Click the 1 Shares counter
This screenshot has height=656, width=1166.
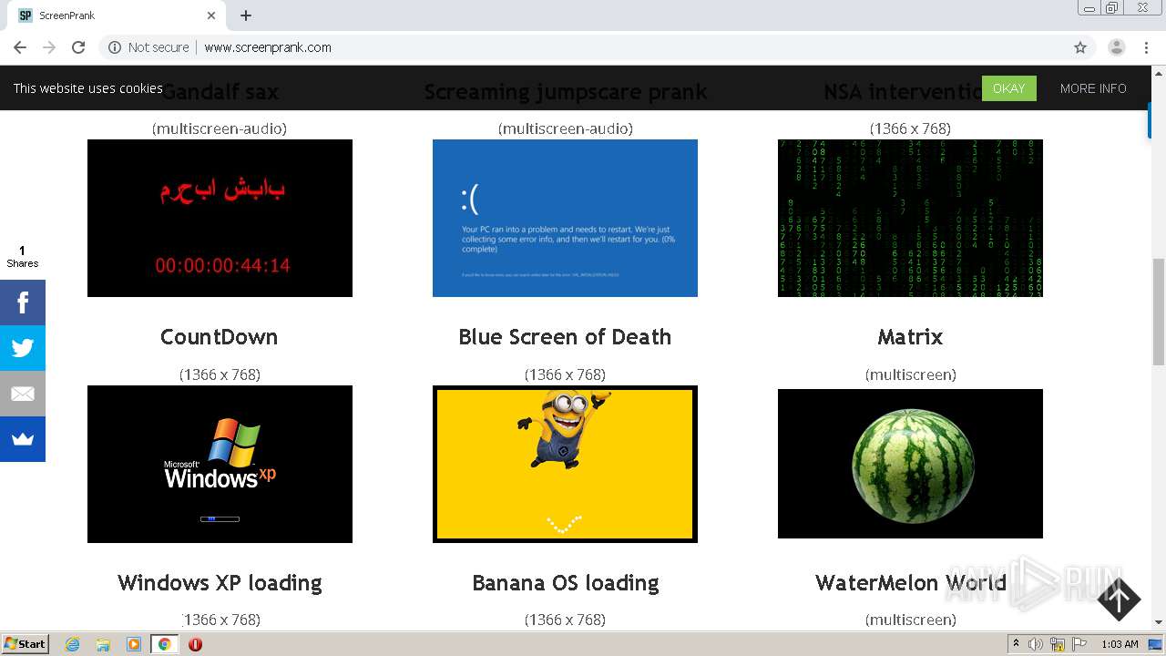coord(23,257)
